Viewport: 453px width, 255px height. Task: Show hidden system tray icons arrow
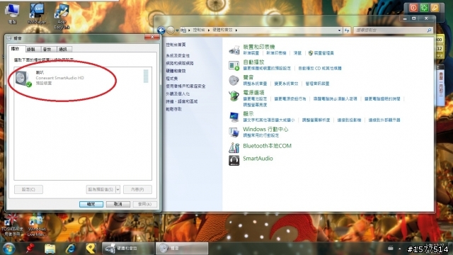tap(400, 249)
